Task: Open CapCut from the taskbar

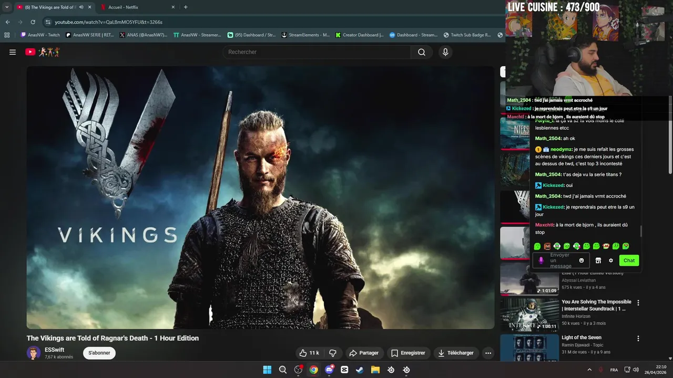Action: pyautogui.click(x=344, y=370)
